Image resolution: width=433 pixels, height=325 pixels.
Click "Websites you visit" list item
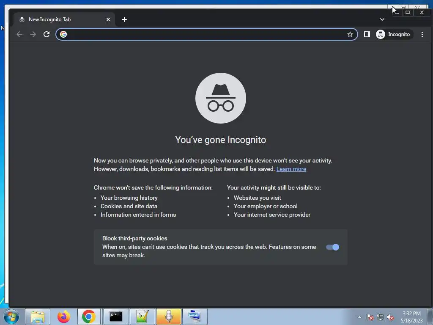258,198
